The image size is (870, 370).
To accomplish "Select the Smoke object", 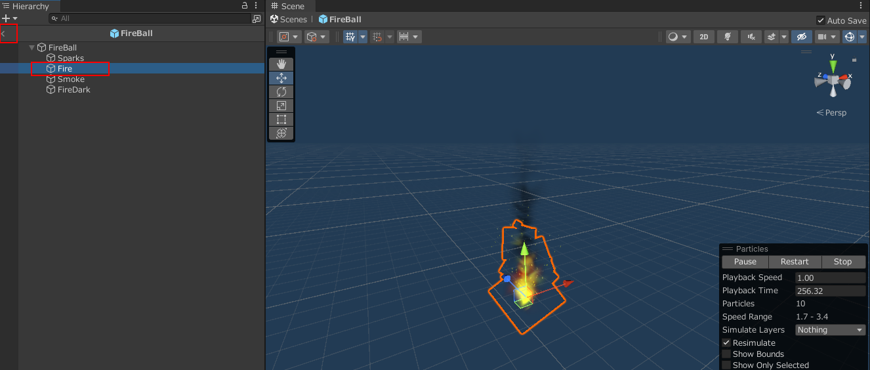I will [66, 79].
